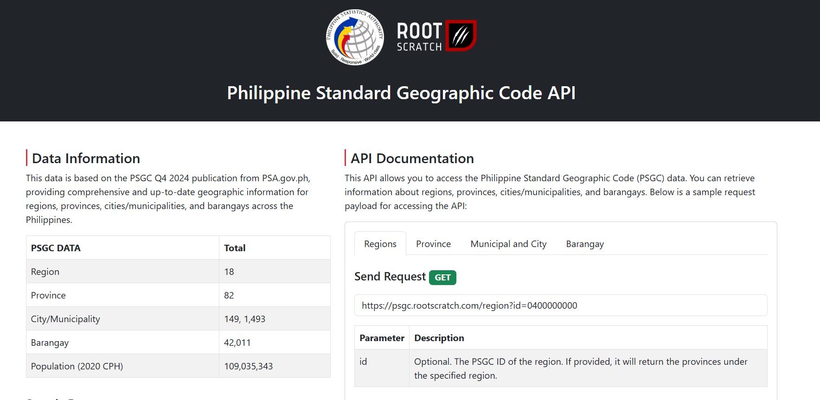820x400 pixels.
Task: Click the Philippine Standard Geographic Code API title
Action: [x=401, y=93]
